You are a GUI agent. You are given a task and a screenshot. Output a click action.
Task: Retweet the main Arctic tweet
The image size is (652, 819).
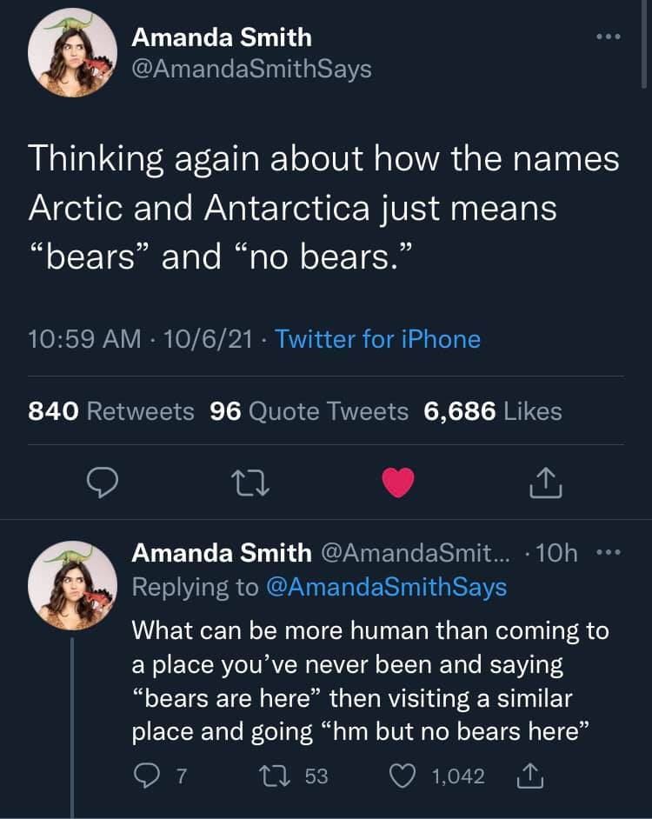[253, 483]
